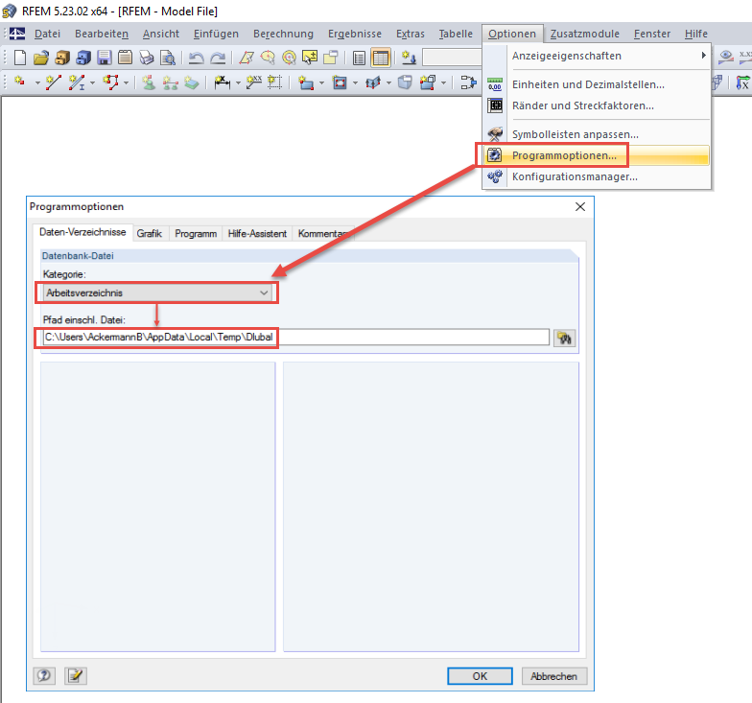Click the empty load case field in the toolbar

[452, 58]
